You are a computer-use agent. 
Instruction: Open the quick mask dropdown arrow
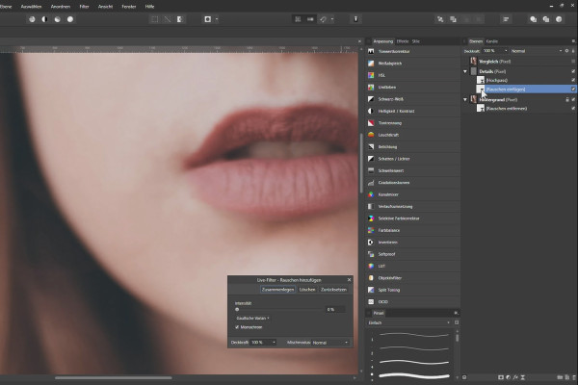click(217, 19)
